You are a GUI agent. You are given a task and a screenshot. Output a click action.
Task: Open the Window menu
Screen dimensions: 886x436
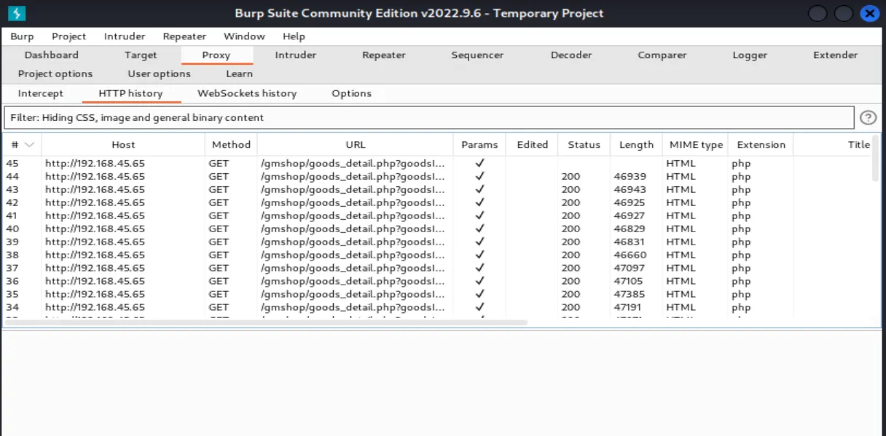[244, 36]
